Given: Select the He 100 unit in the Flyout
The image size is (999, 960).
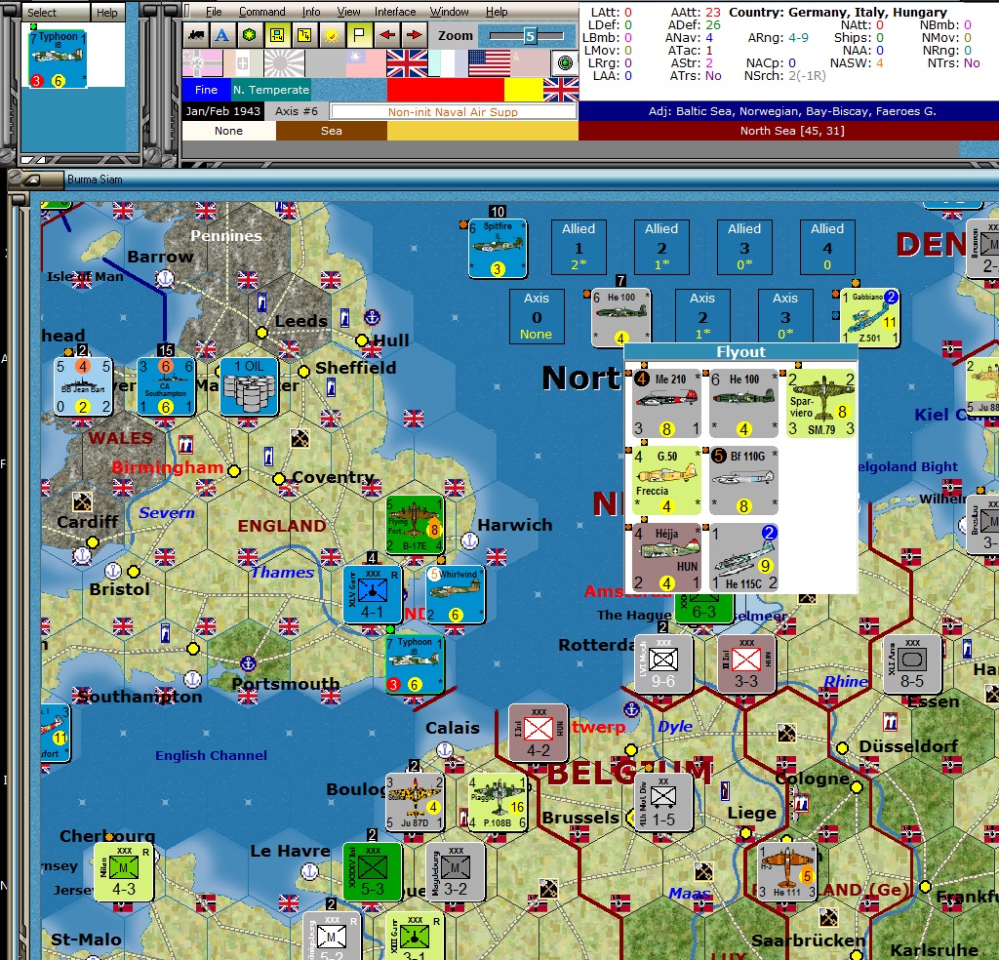Looking at the screenshot, I should point(743,404).
